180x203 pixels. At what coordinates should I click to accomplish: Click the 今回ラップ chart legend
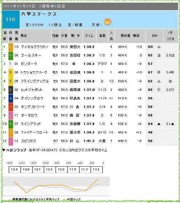pos(72,199)
